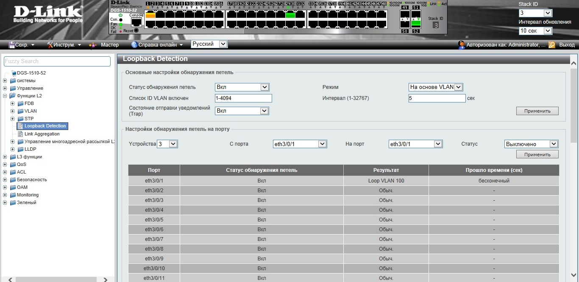The image size is (579, 282).
Task: Click port 52 on the switch panel
Action: (416, 24)
